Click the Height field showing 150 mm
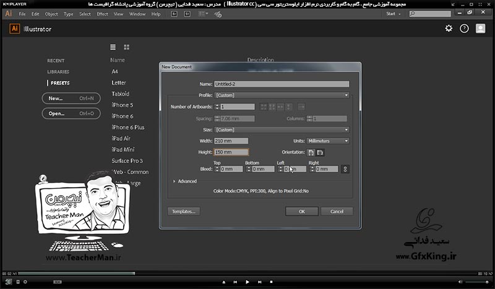The height and width of the screenshot is (289, 495). (231, 153)
